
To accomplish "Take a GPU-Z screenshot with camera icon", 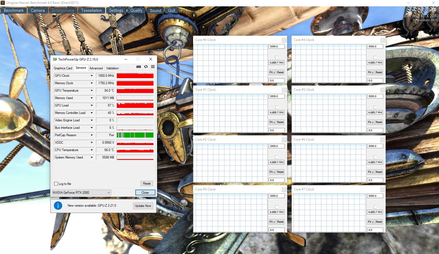I will coord(139,67).
